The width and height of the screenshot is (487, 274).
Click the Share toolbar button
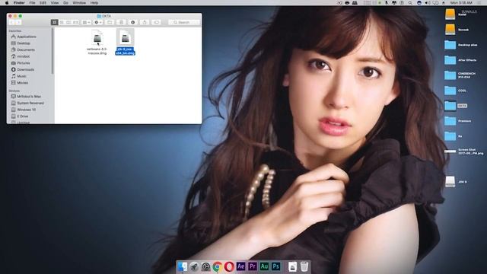[145, 22]
